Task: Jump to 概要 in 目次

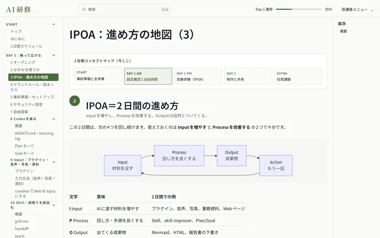Action: point(343,31)
